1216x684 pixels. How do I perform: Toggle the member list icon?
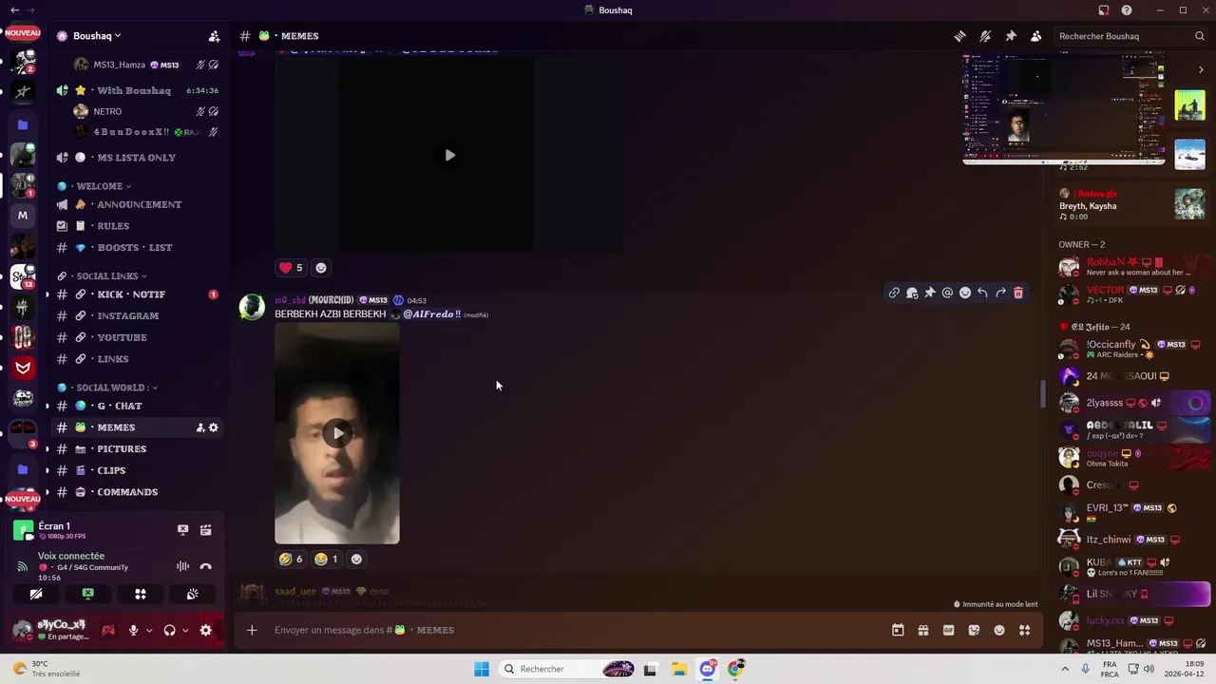[1036, 36]
